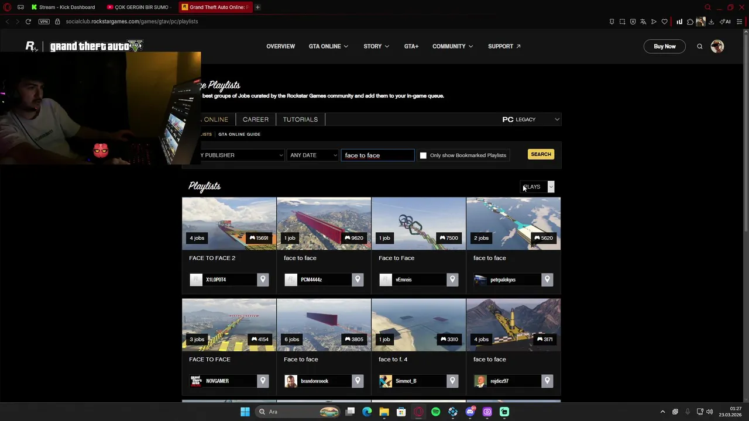749x421 pixels.
Task: Show hidden icons in system tray
Action: click(662, 412)
